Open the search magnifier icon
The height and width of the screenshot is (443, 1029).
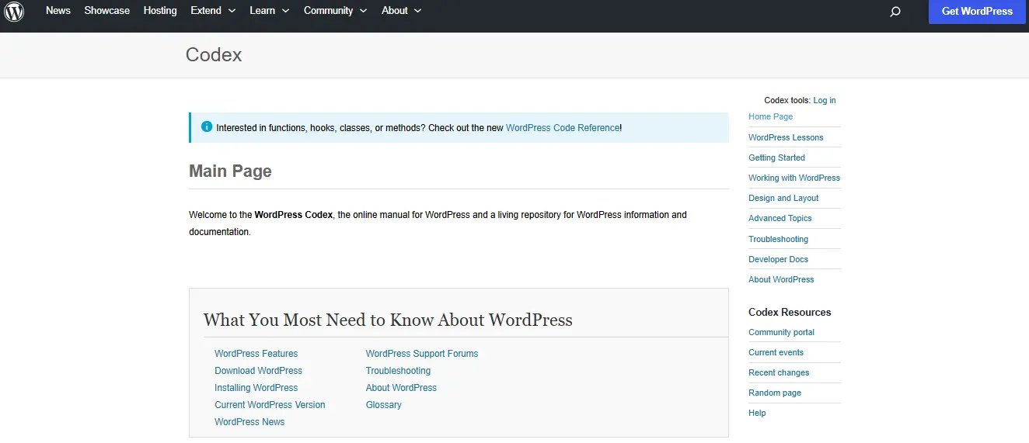(895, 12)
